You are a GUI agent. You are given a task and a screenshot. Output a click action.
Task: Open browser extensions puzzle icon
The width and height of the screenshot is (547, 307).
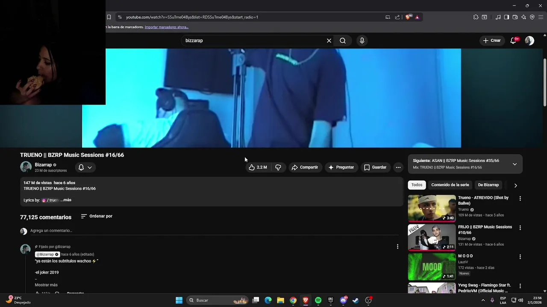point(476,17)
